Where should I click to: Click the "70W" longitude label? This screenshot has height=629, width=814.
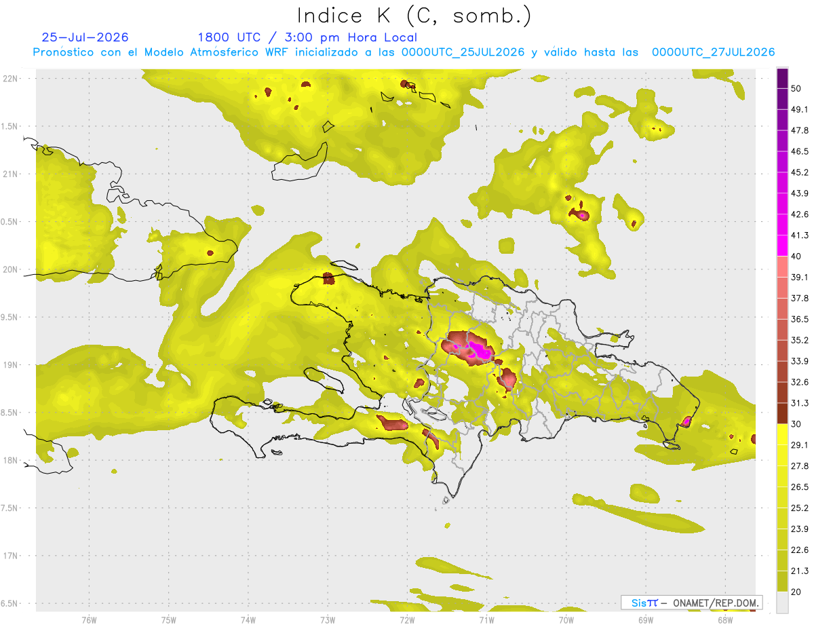[x=566, y=620]
